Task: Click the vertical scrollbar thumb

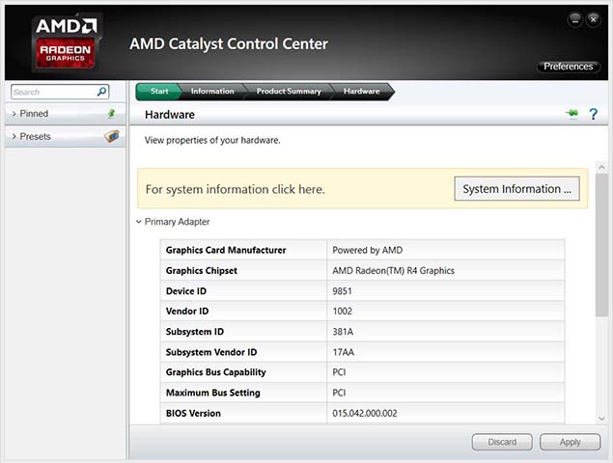Action: (601, 245)
